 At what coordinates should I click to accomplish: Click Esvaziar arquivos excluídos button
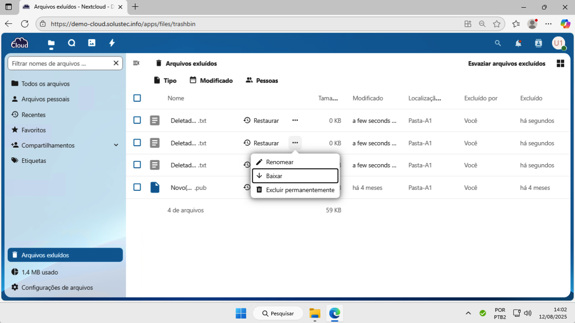pos(506,64)
